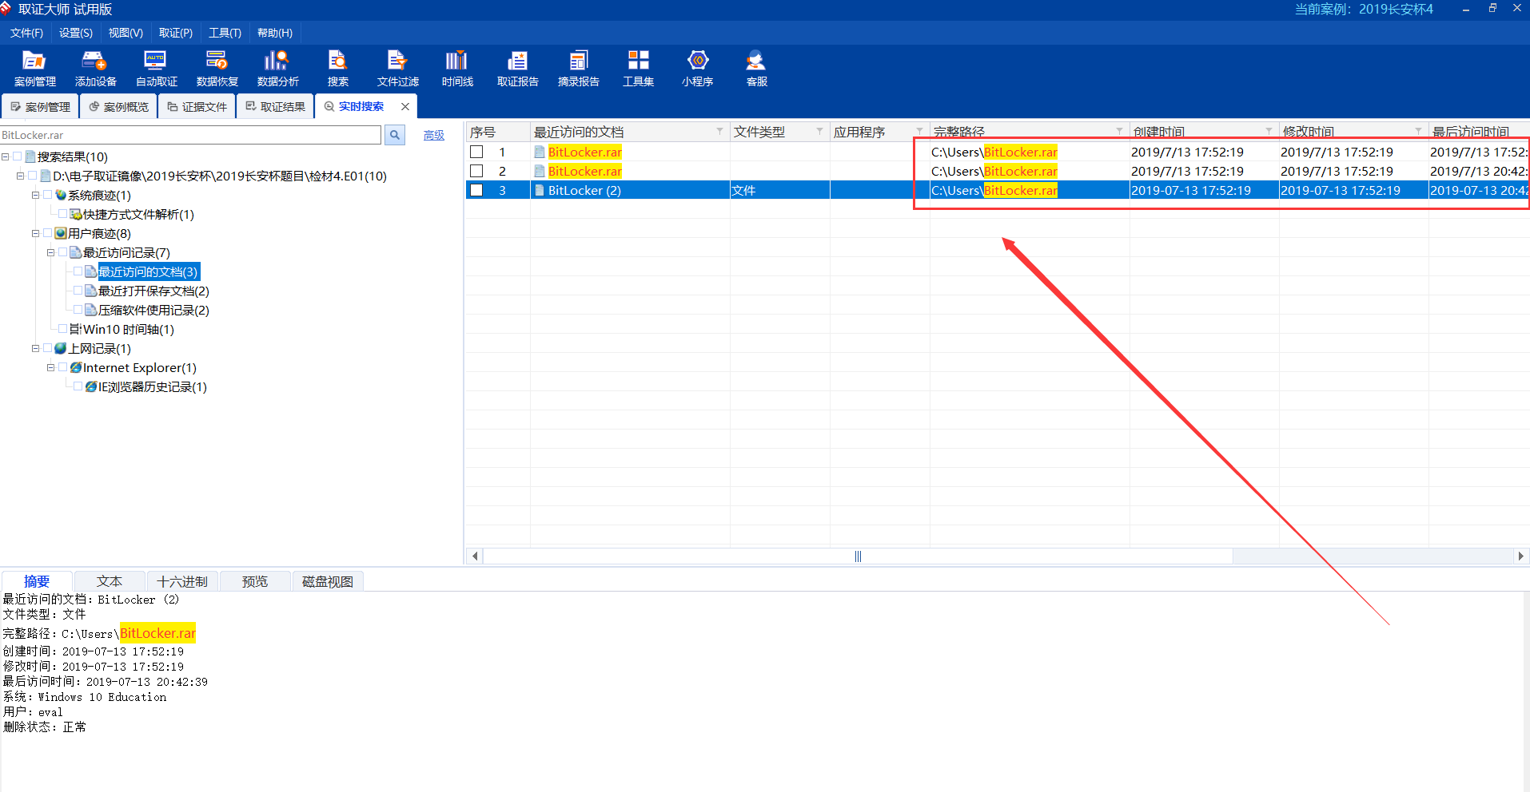This screenshot has width=1530, height=792.
Task: Switch to the 取证结果 tab
Action: pos(275,106)
